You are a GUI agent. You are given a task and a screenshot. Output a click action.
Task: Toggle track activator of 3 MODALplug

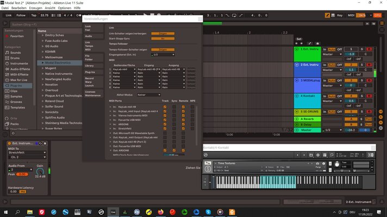click(x=351, y=80)
